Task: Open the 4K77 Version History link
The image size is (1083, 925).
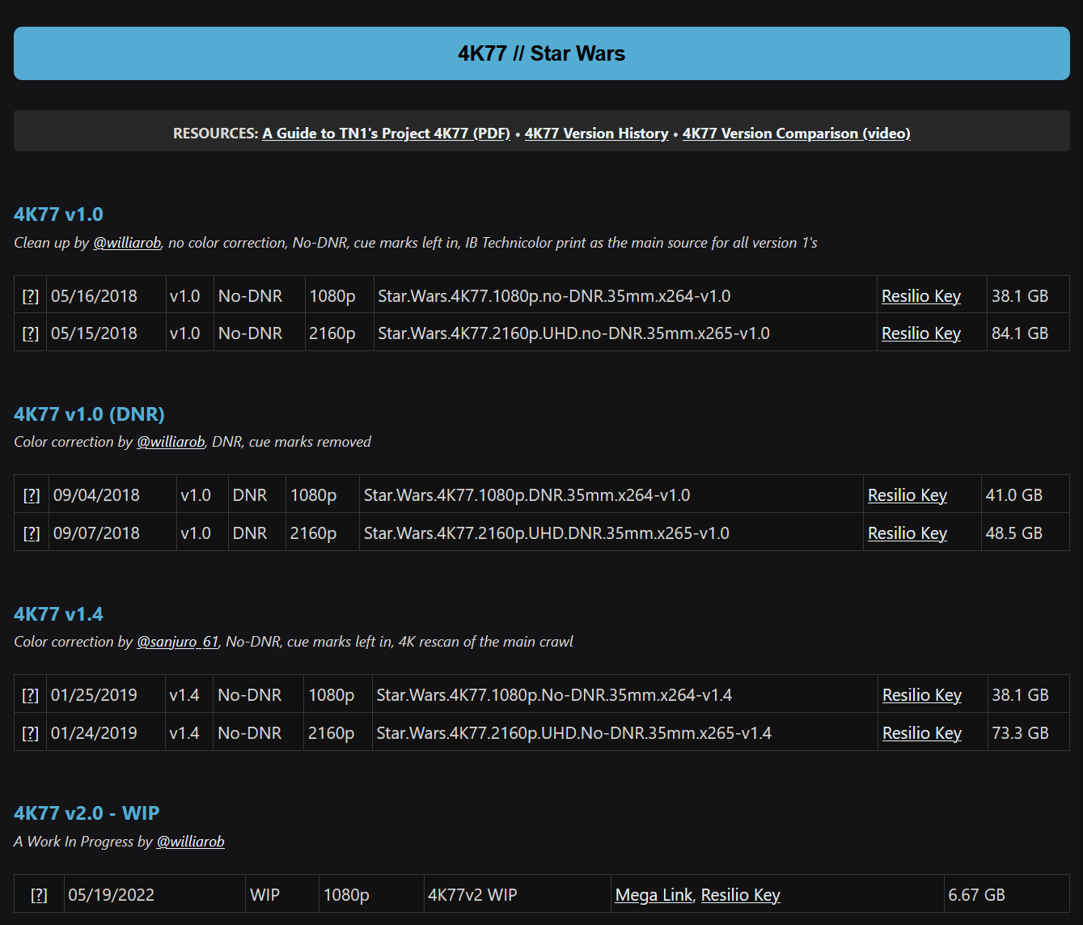Action: [x=596, y=134]
